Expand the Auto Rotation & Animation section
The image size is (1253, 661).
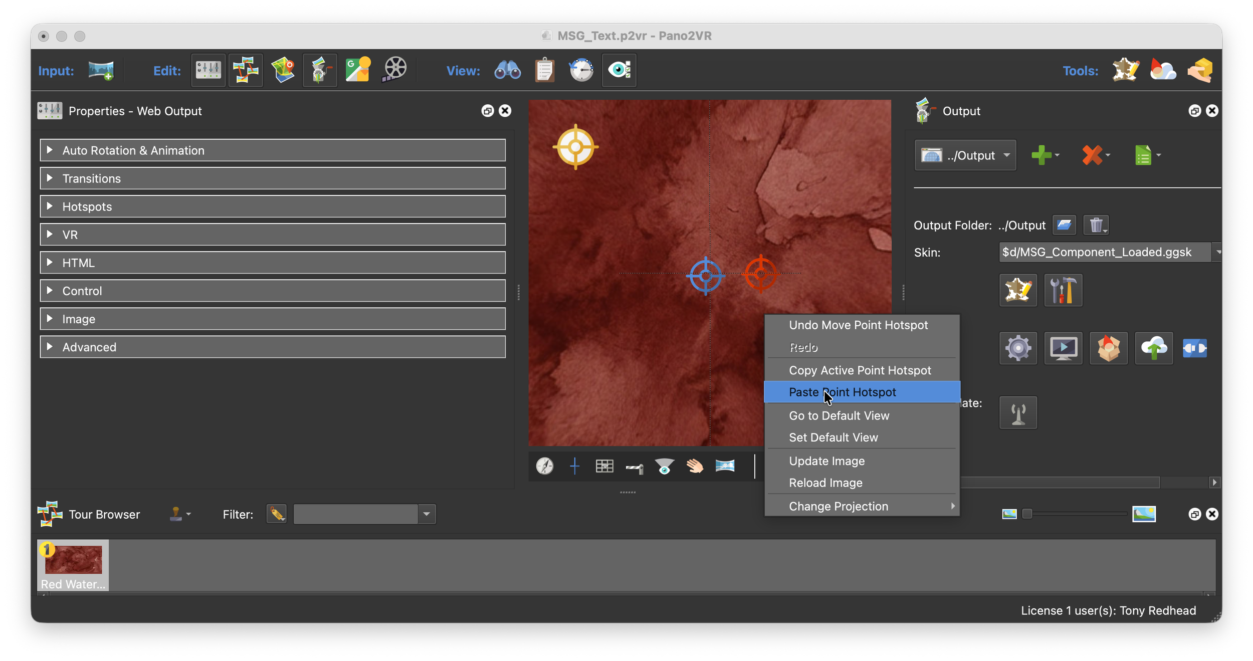click(273, 150)
